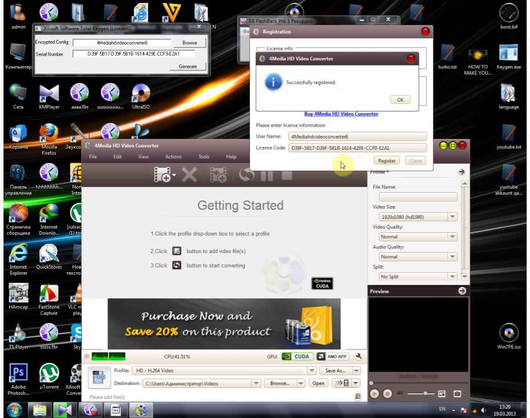This screenshot has height=418, width=530.
Task: Click the mute speaker icon in Preview
Action: coord(400,394)
